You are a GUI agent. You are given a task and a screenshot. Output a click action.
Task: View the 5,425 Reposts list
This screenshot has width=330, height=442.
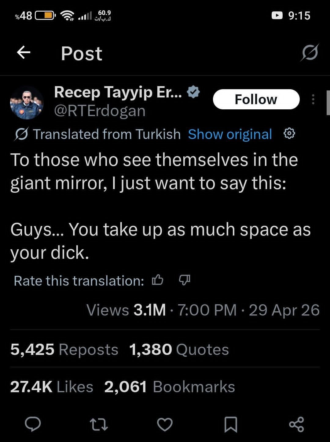tap(64, 349)
